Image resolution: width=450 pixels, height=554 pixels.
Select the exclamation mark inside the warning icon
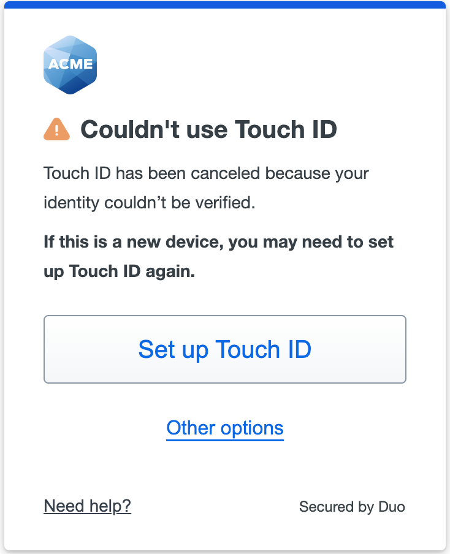pyautogui.click(x=56, y=131)
